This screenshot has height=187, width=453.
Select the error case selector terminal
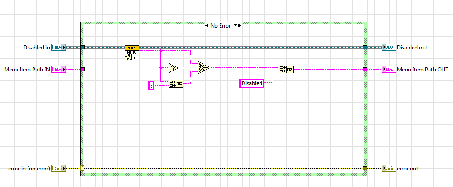pyautogui.click(x=83, y=169)
